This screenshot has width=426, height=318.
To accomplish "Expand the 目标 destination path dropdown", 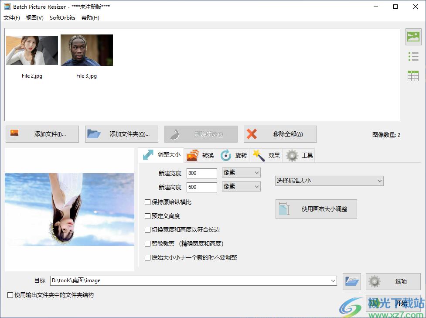I will [x=333, y=281].
